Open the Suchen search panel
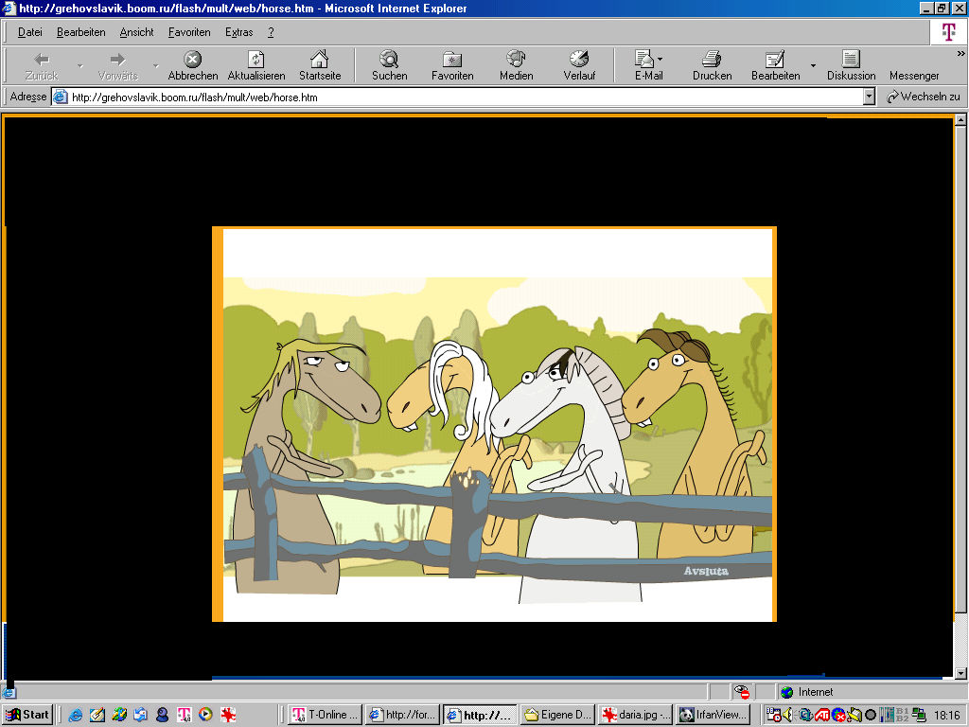The height and width of the screenshot is (727, 969). (389, 65)
